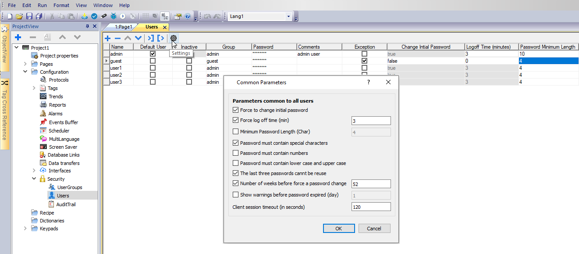Click the blue plus add-user icon
This screenshot has width=579, height=254.
click(x=107, y=38)
